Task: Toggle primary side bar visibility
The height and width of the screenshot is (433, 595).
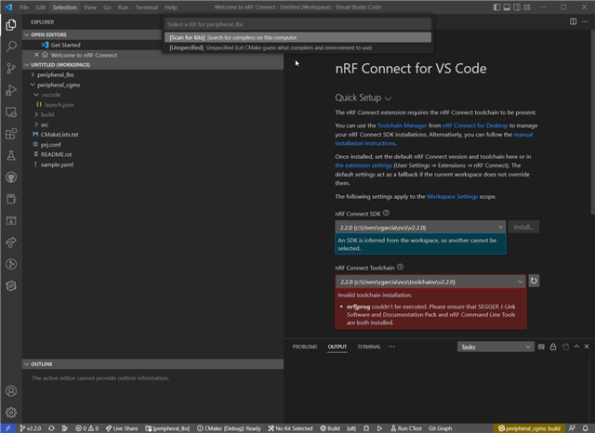Action: [496, 7]
